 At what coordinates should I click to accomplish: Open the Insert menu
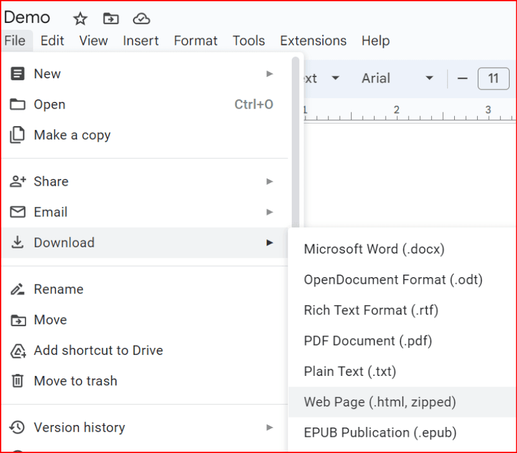coord(141,41)
